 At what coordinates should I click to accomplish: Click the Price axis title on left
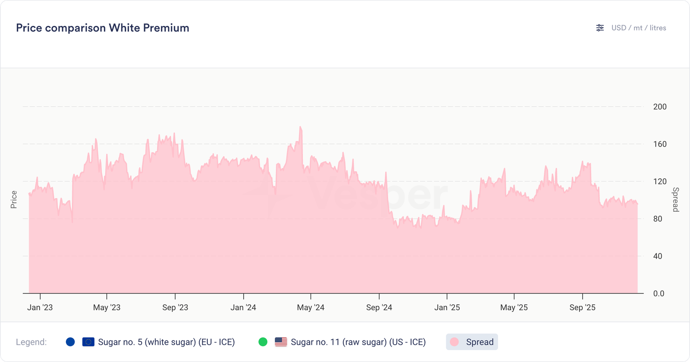coord(14,200)
